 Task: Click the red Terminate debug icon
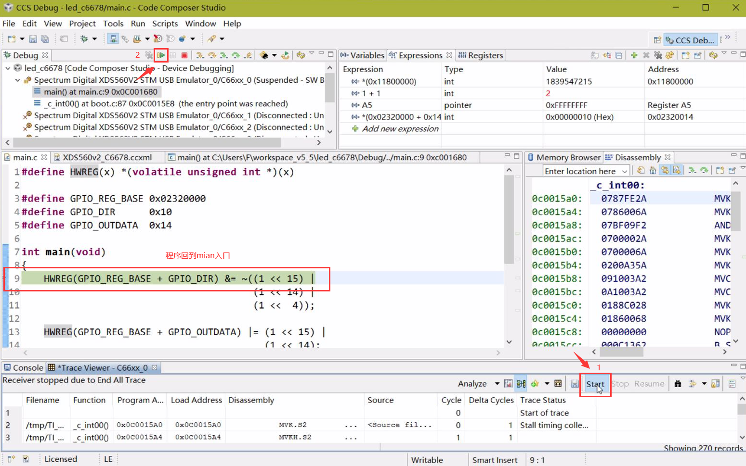[x=184, y=55]
